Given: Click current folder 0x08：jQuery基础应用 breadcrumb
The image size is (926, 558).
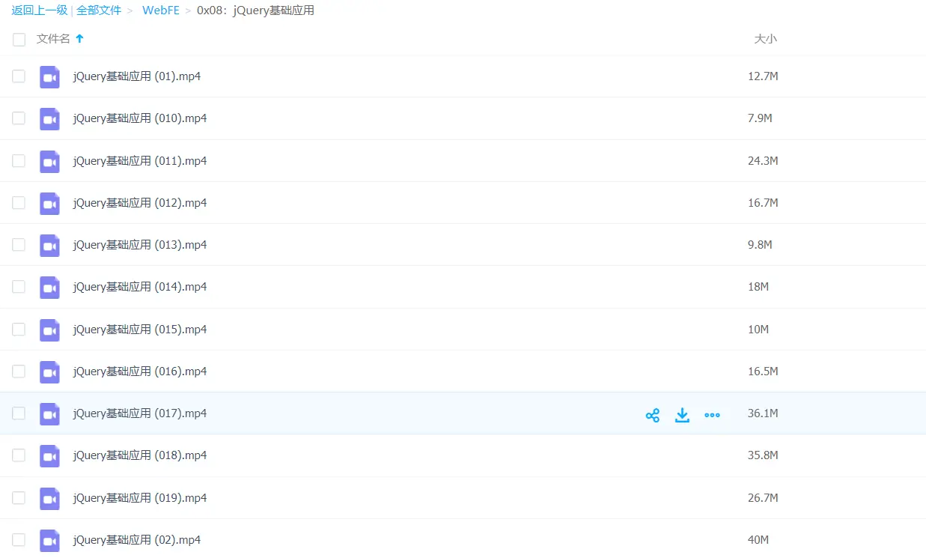Looking at the screenshot, I should click(255, 10).
